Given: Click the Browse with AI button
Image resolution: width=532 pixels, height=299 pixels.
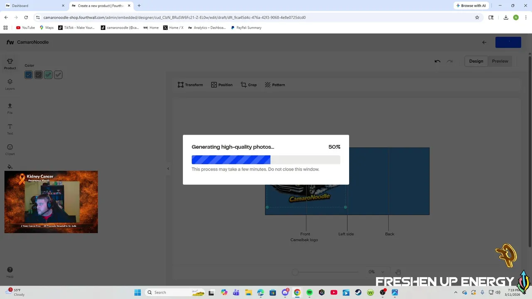Looking at the screenshot, I should [x=471, y=6].
